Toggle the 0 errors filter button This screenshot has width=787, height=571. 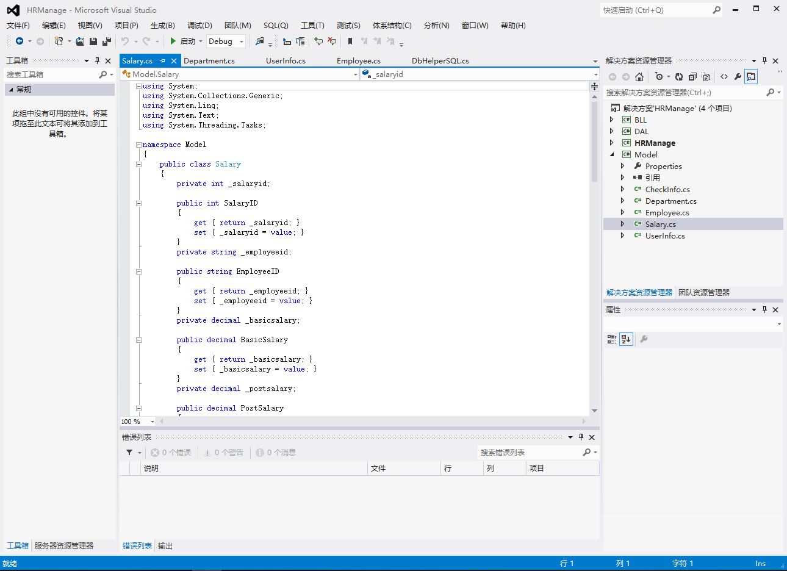click(171, 453)
